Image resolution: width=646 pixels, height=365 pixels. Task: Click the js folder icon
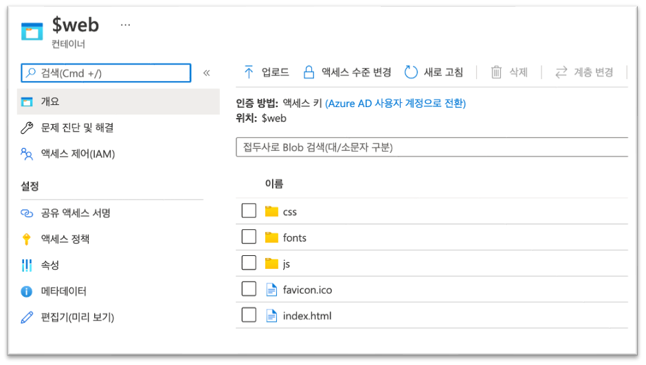[271, 263]
